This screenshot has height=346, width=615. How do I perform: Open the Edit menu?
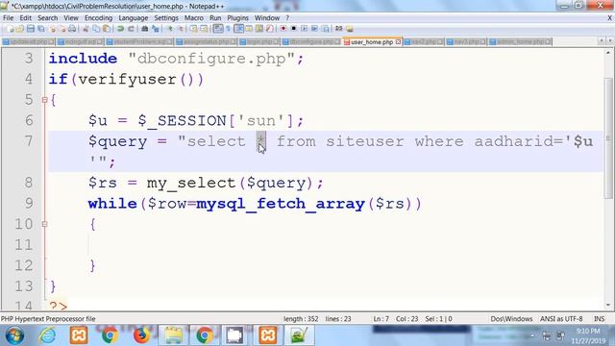click(26, 18)
